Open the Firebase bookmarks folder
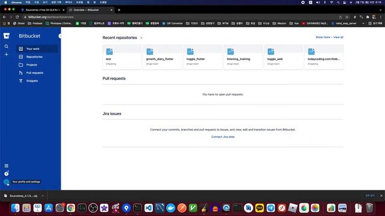This screenshot has width=385, height=216. pos(35,23)
